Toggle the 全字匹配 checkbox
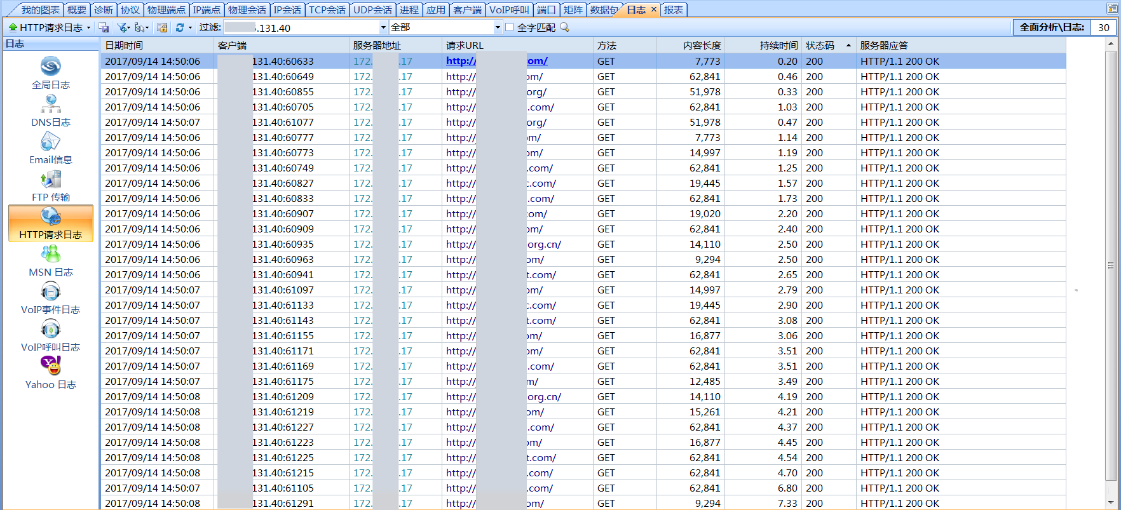This screenshot has width=1121, height=510. [509, 27]
